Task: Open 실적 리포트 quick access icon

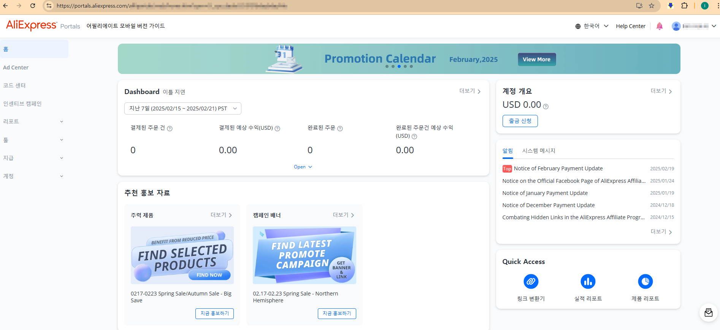Action: (588, 281)
